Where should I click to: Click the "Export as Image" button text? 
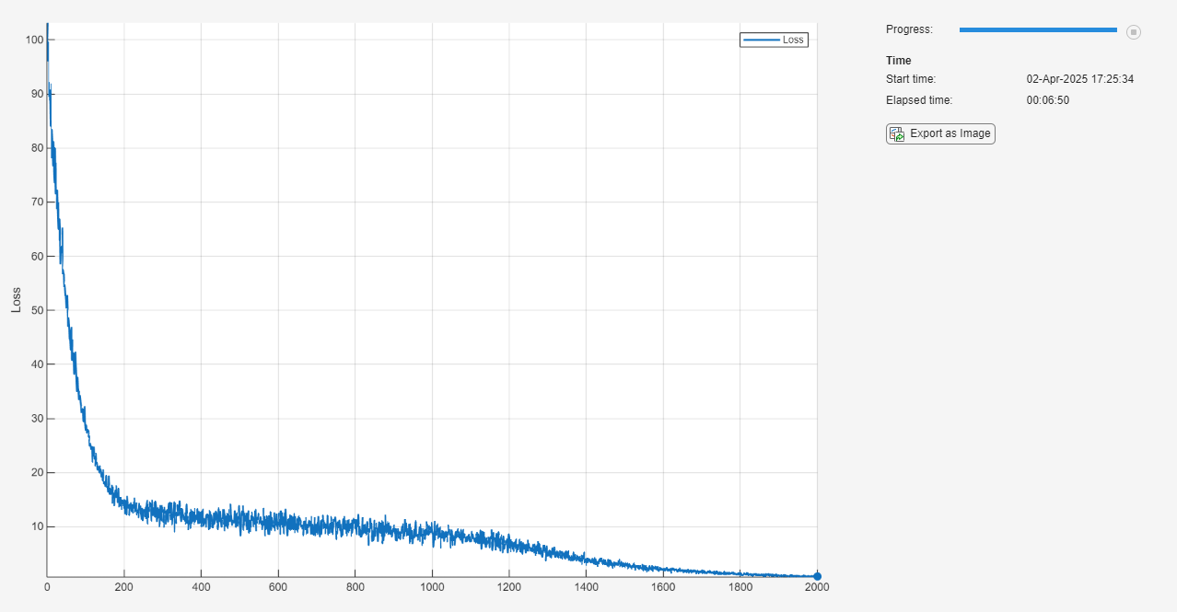click(x=950, y=133)
